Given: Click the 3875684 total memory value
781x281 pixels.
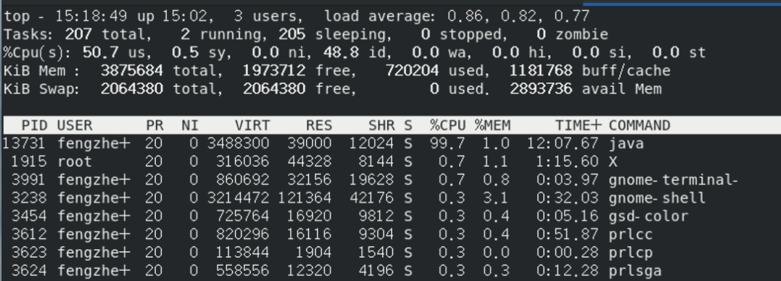Looking at the screenshot, I should [131, 71].
